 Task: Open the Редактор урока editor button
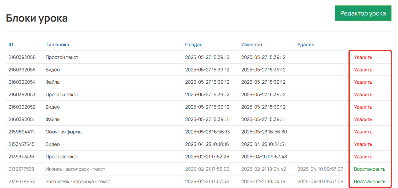[x=363, y=13]
